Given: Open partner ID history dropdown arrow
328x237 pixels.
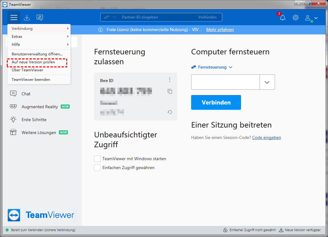Looking at the screenshot, I should (267, 82).
